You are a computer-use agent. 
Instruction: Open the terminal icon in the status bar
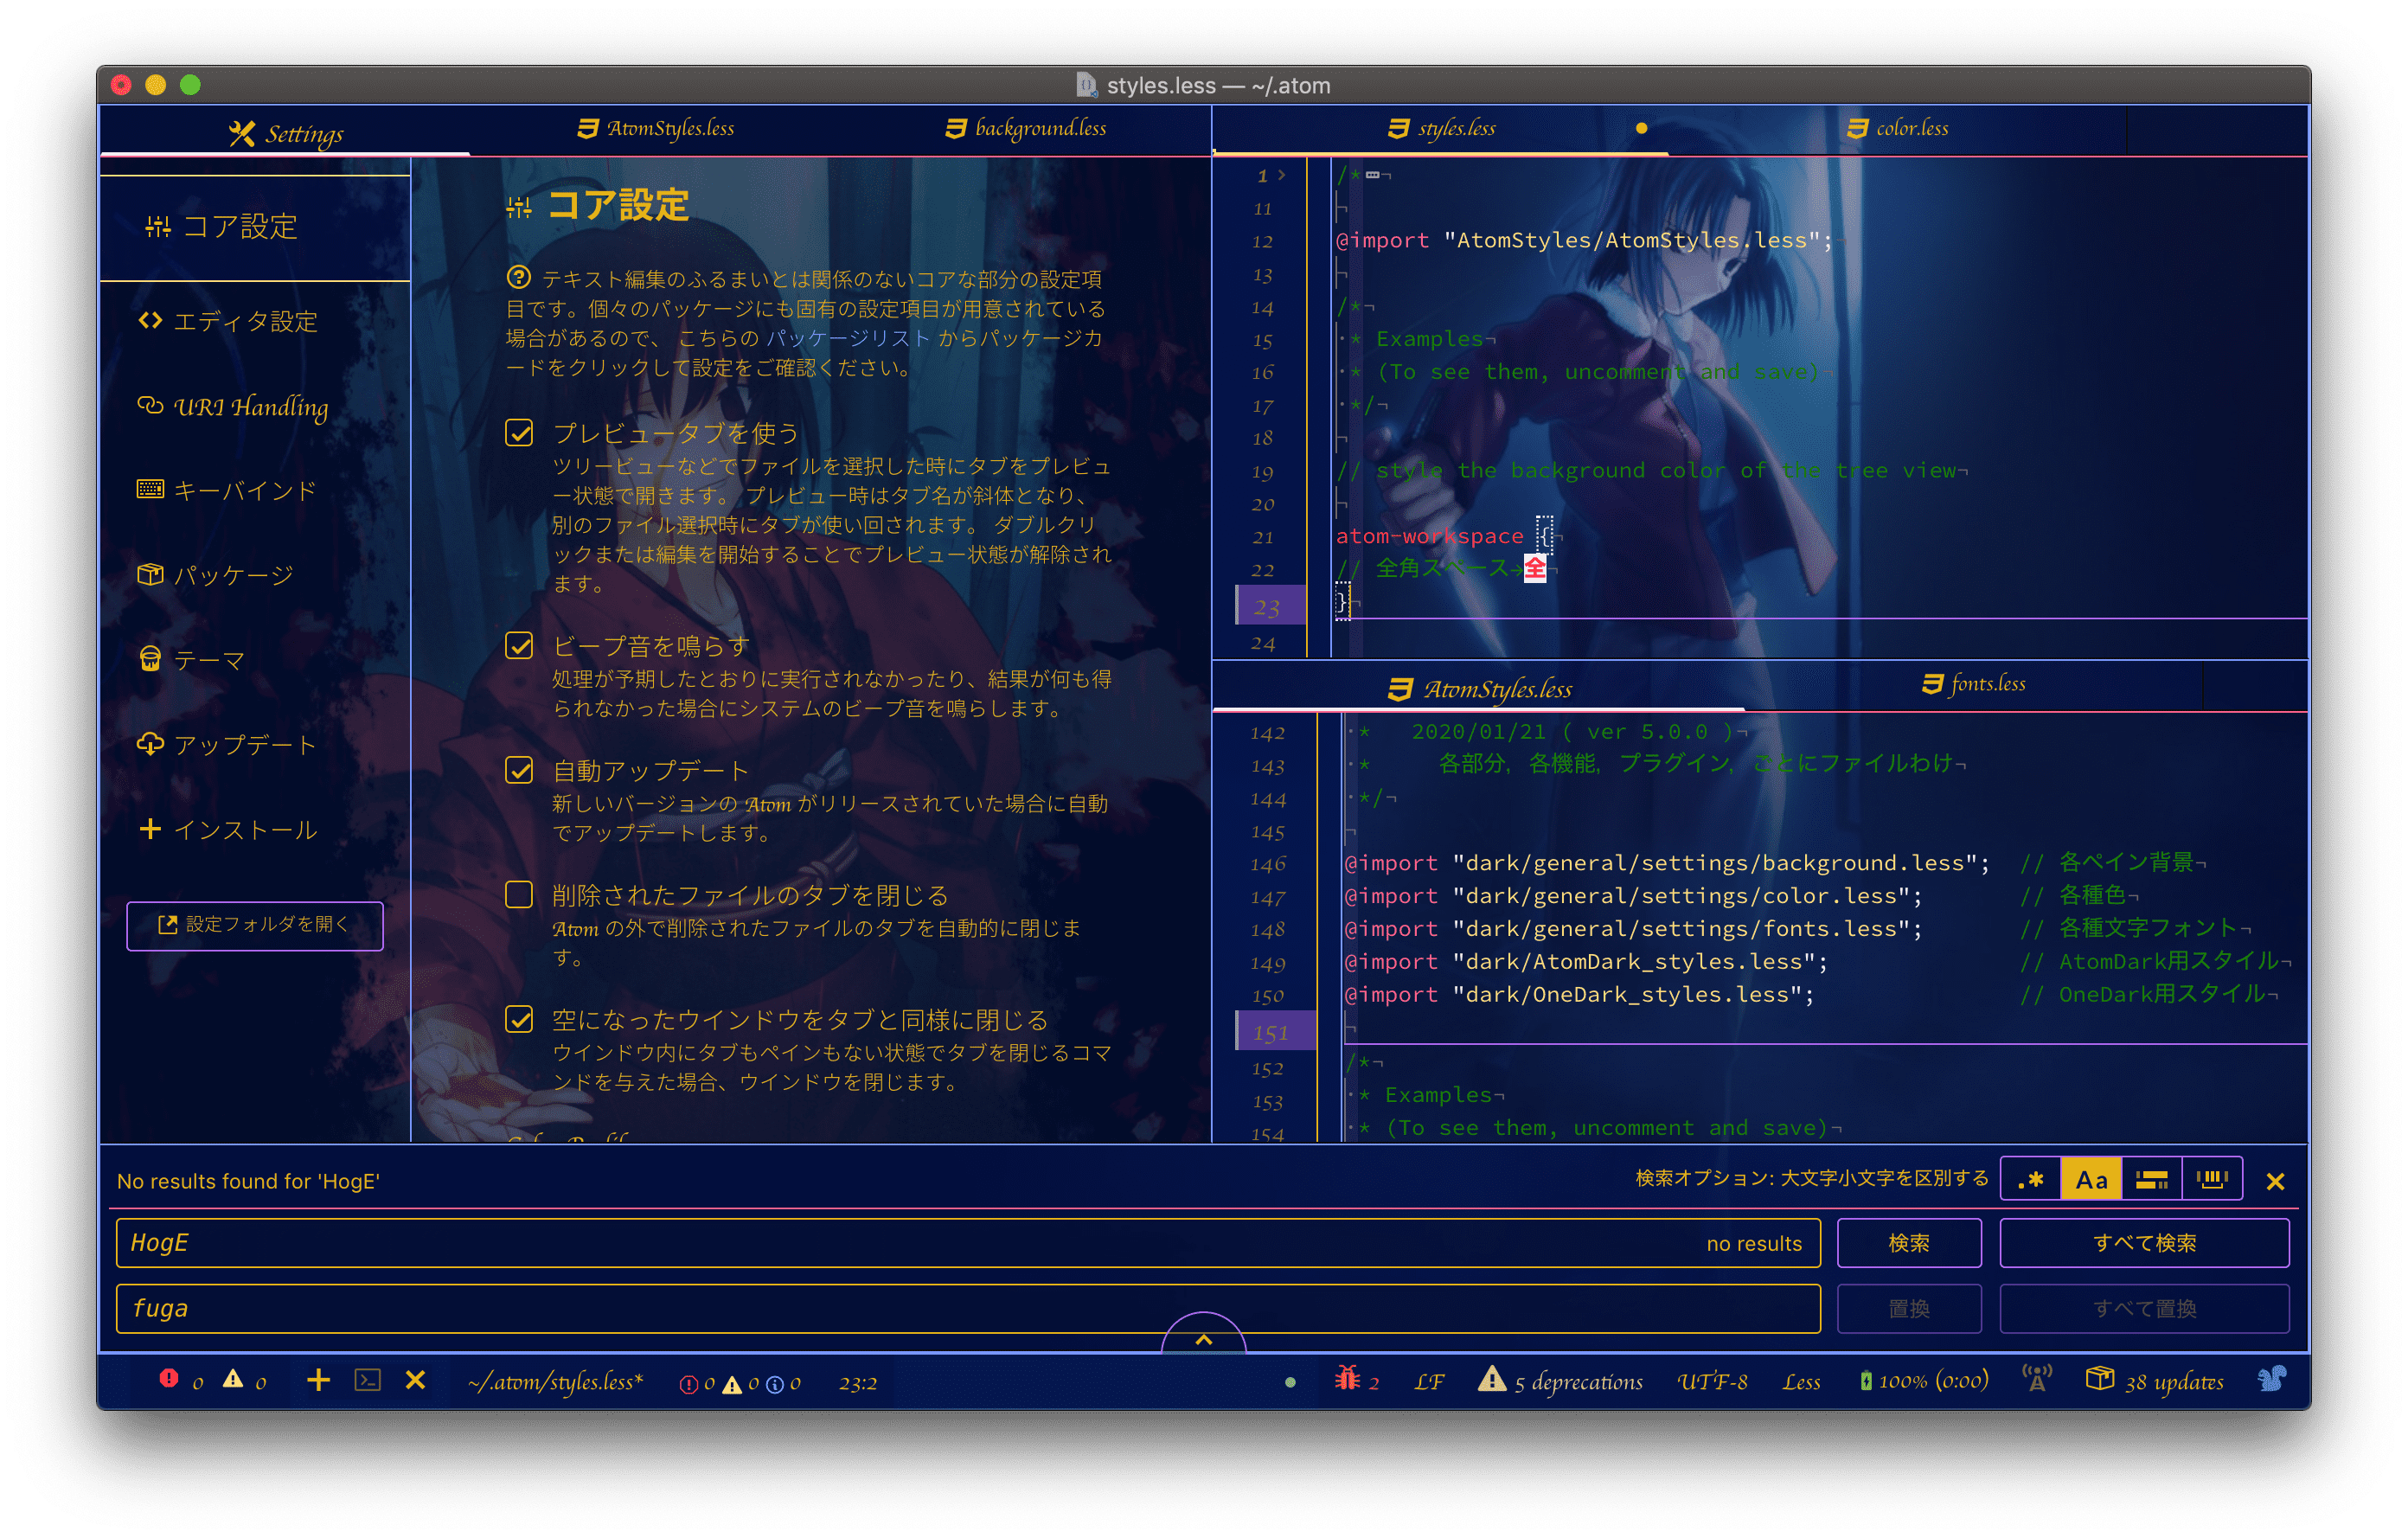pos(368,1381)
